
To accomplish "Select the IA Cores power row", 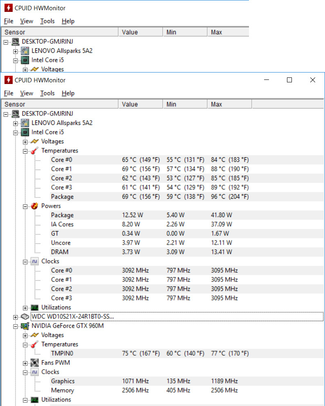I will (62, 225).
